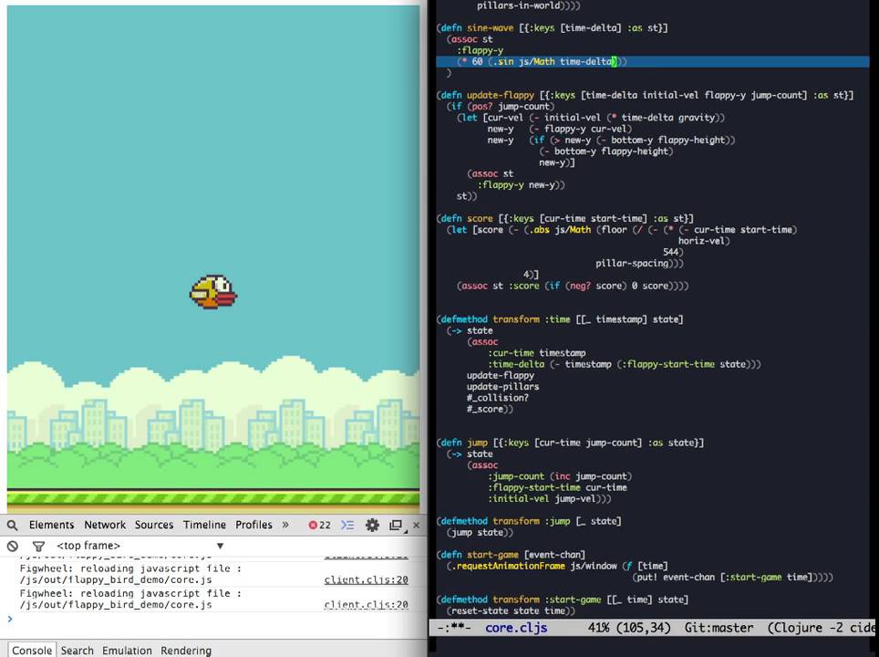Viewport: 879px width, 657px height.
Task: Open the Sources tab
Action: coord(154,525)
